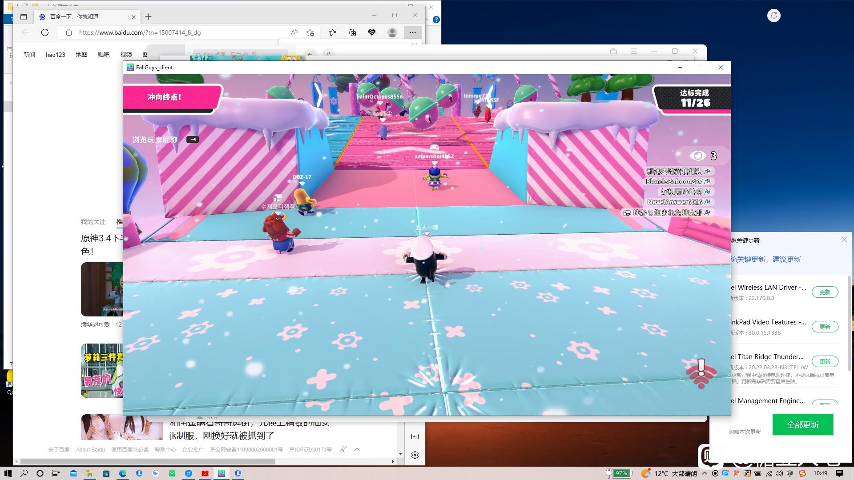Open the Mail app on the taskbar
The width and height of the screenshot is (854, 480).
pos(73,473)
